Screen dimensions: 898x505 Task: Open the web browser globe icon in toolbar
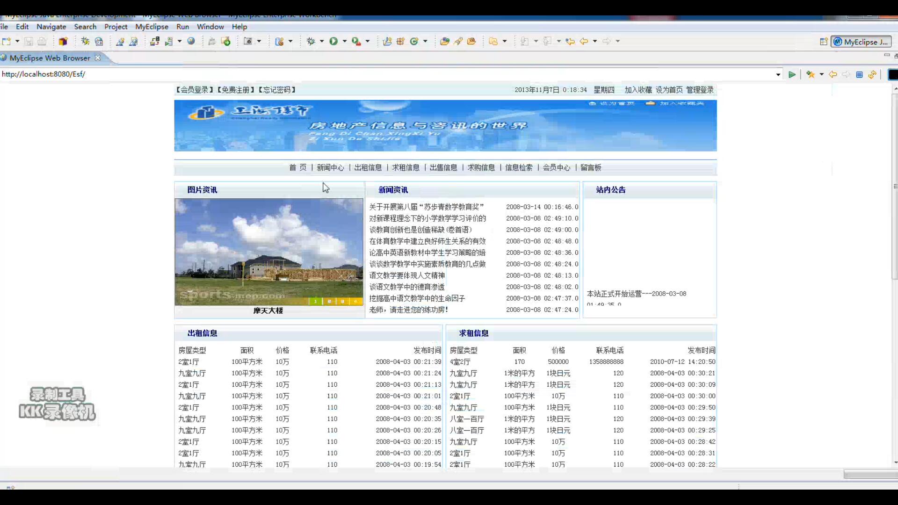pos(191,41)
